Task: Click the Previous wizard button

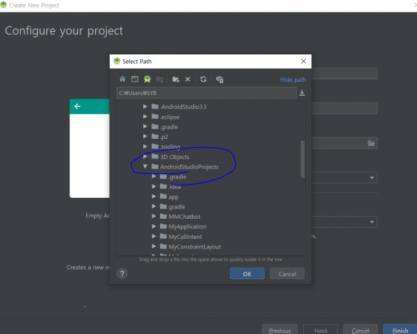Action: (x=280, y=331)
